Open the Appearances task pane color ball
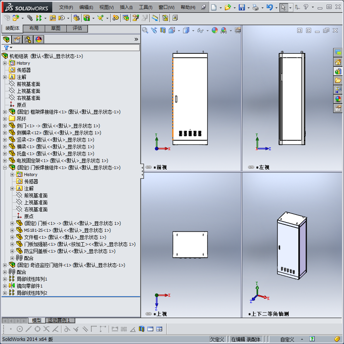This screenshot has height=344, width=344. click(x=338, y=99)
